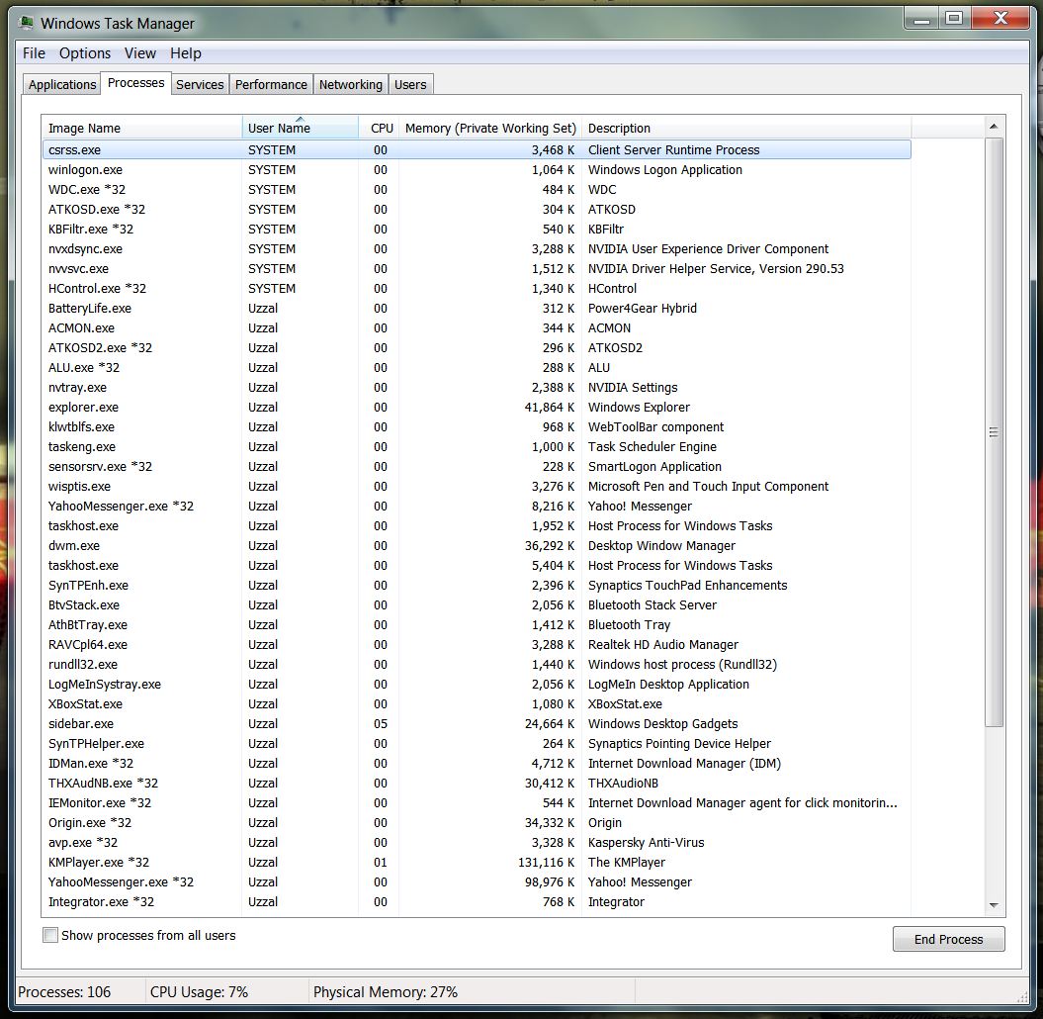Screen dimensions: 1043x1019
Task: Open the Help menu
Action: click(x=186, y=53)
